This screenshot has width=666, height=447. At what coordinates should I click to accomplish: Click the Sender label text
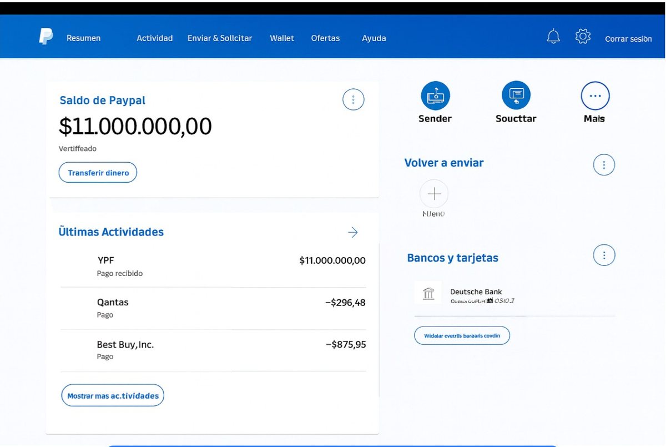click(435, 118)
